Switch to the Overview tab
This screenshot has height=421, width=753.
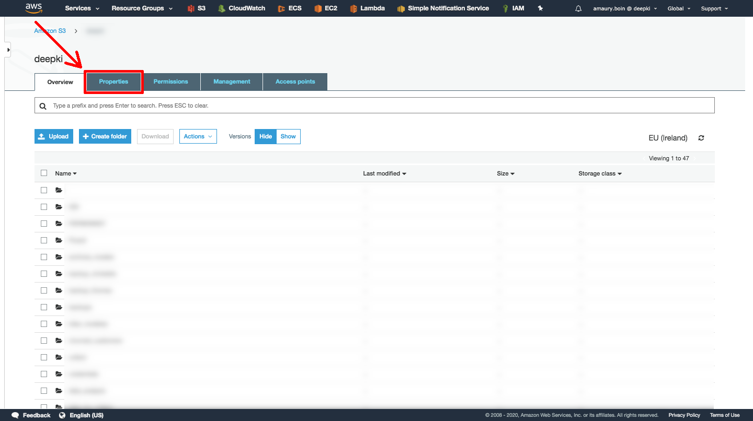60,82
